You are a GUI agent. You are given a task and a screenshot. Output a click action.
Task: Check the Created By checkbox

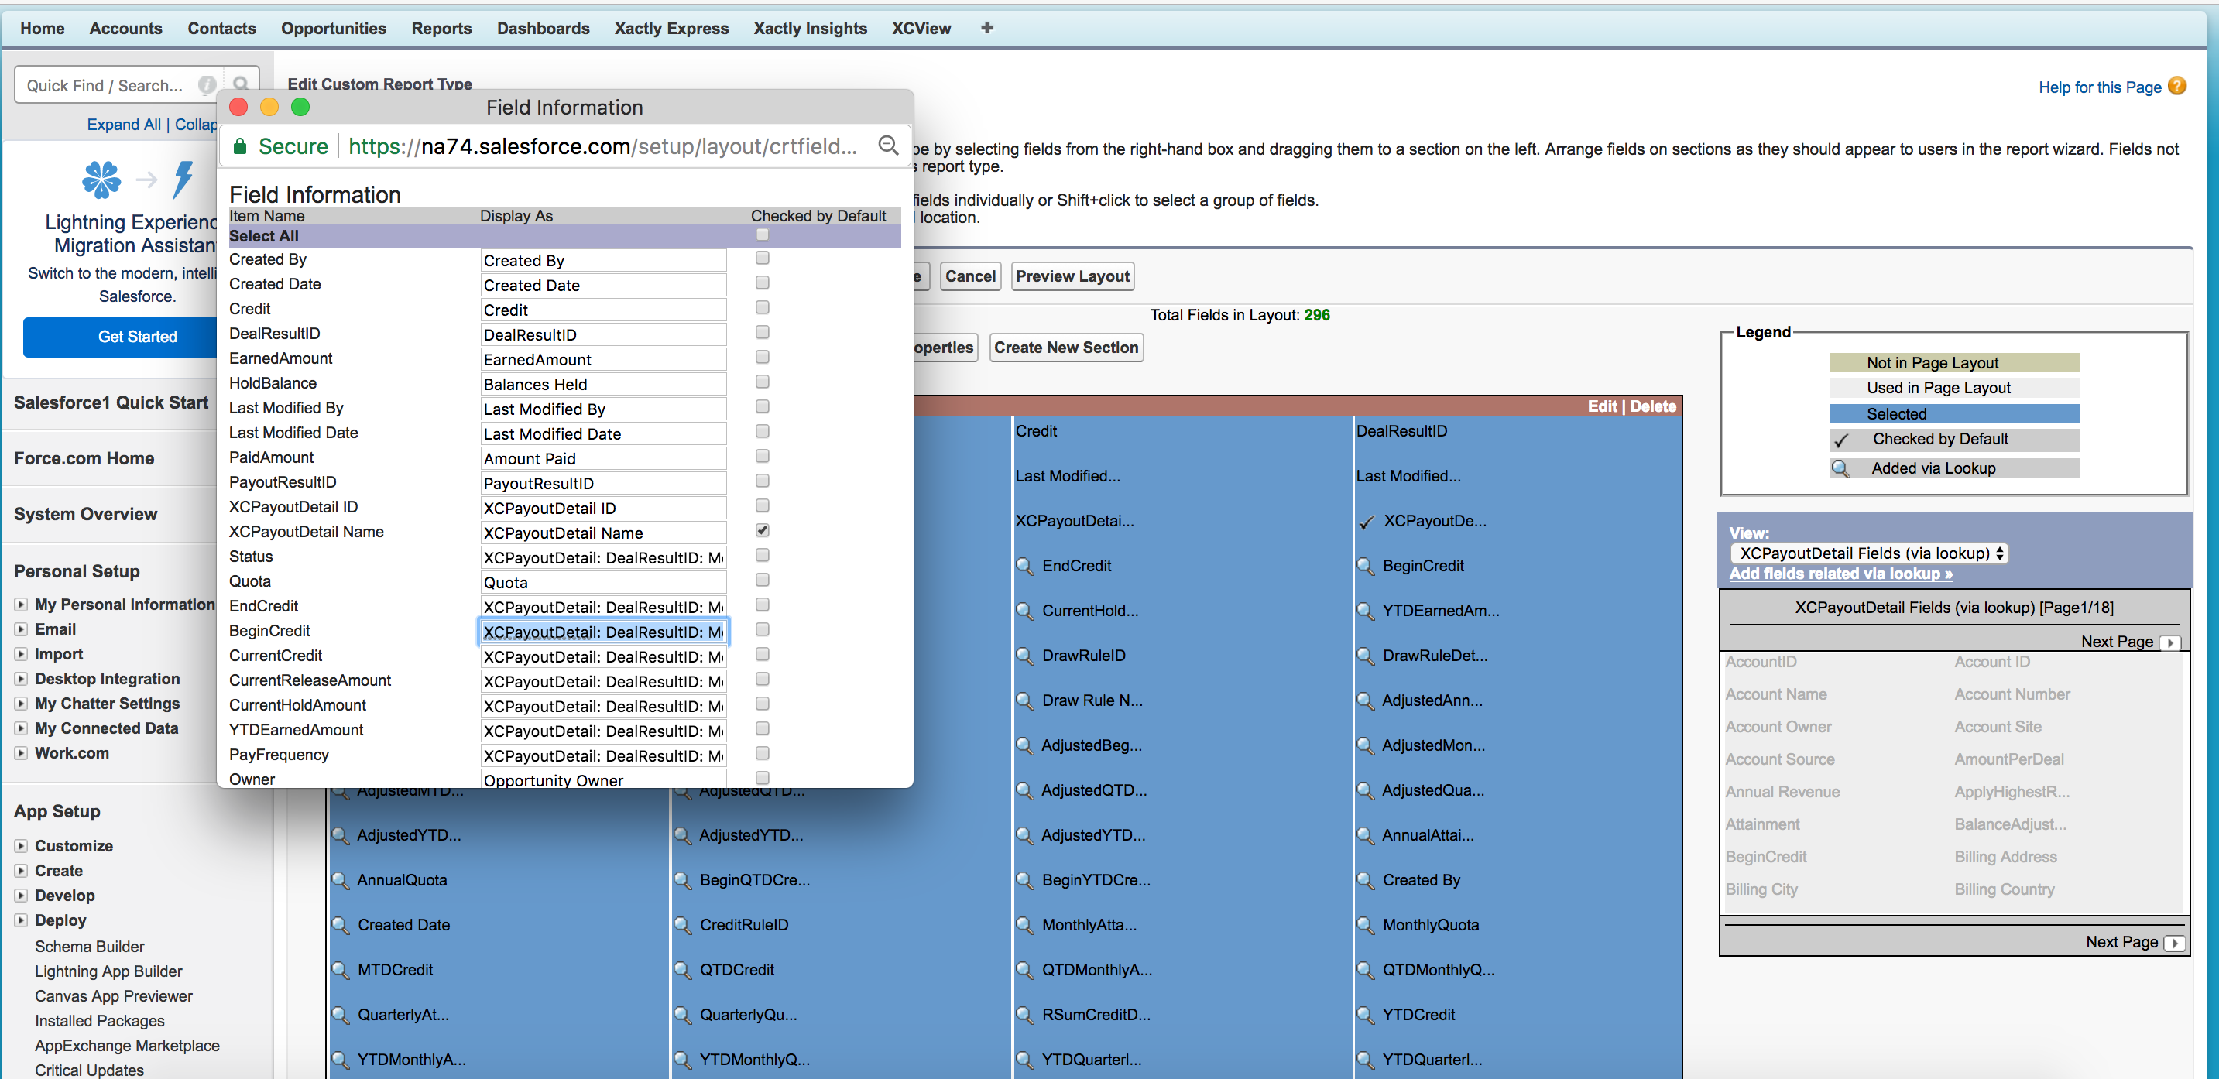(763, 258)
